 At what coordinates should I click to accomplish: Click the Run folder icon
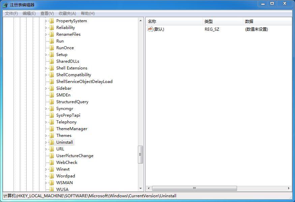[x=52, y=41]
